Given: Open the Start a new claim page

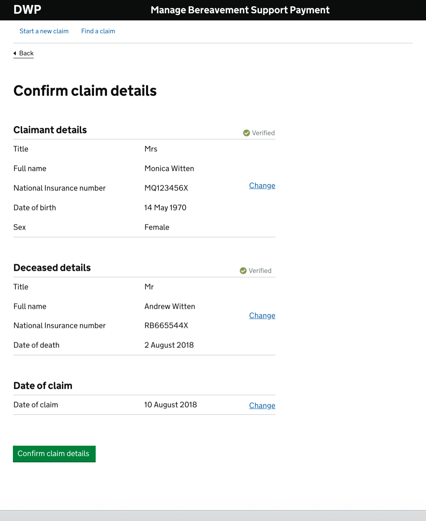Looking at the screenshot, I should [44, 31].
